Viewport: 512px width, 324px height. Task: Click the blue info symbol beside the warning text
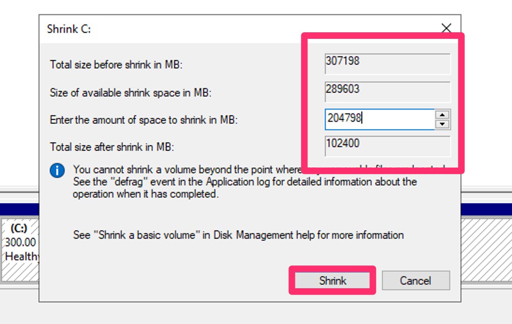click(x=57, y=170)
